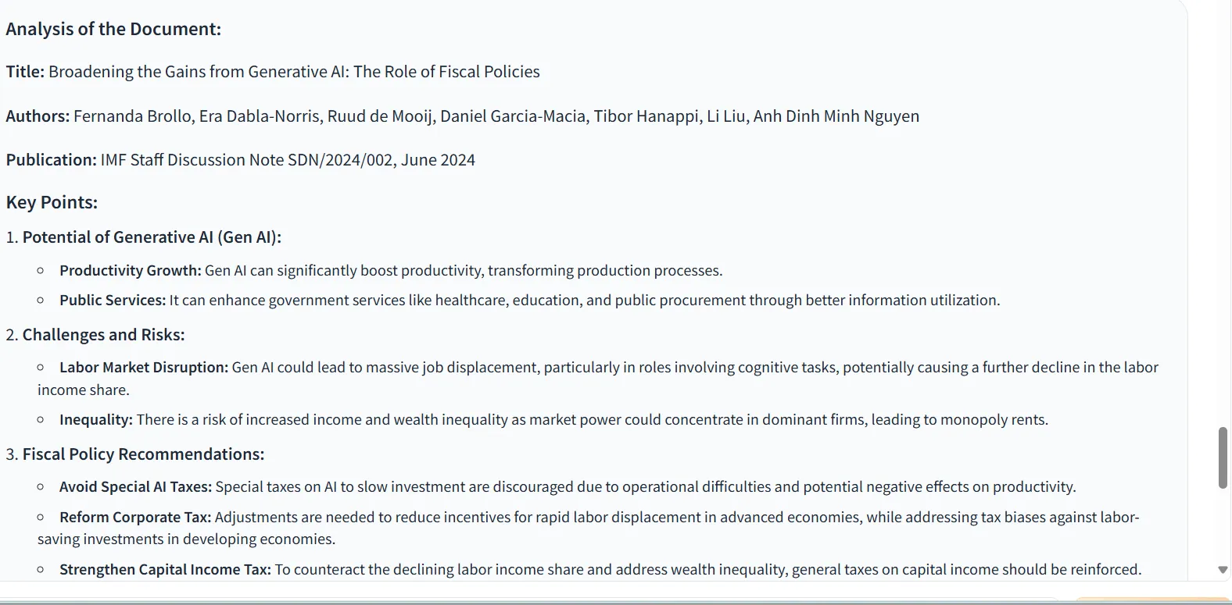1232x605 pixels.
Task: Click the 'Reform Corporate Tax:' bullet label
Action: click(135, 518)
